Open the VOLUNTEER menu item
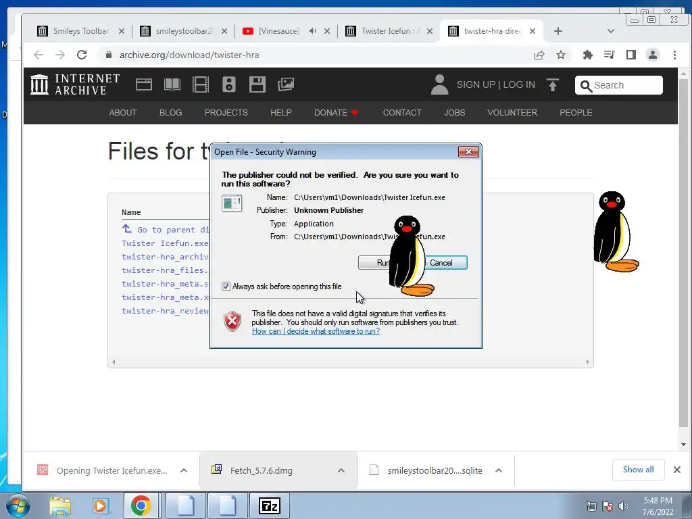The image size is (692, 519). point(512,113)
